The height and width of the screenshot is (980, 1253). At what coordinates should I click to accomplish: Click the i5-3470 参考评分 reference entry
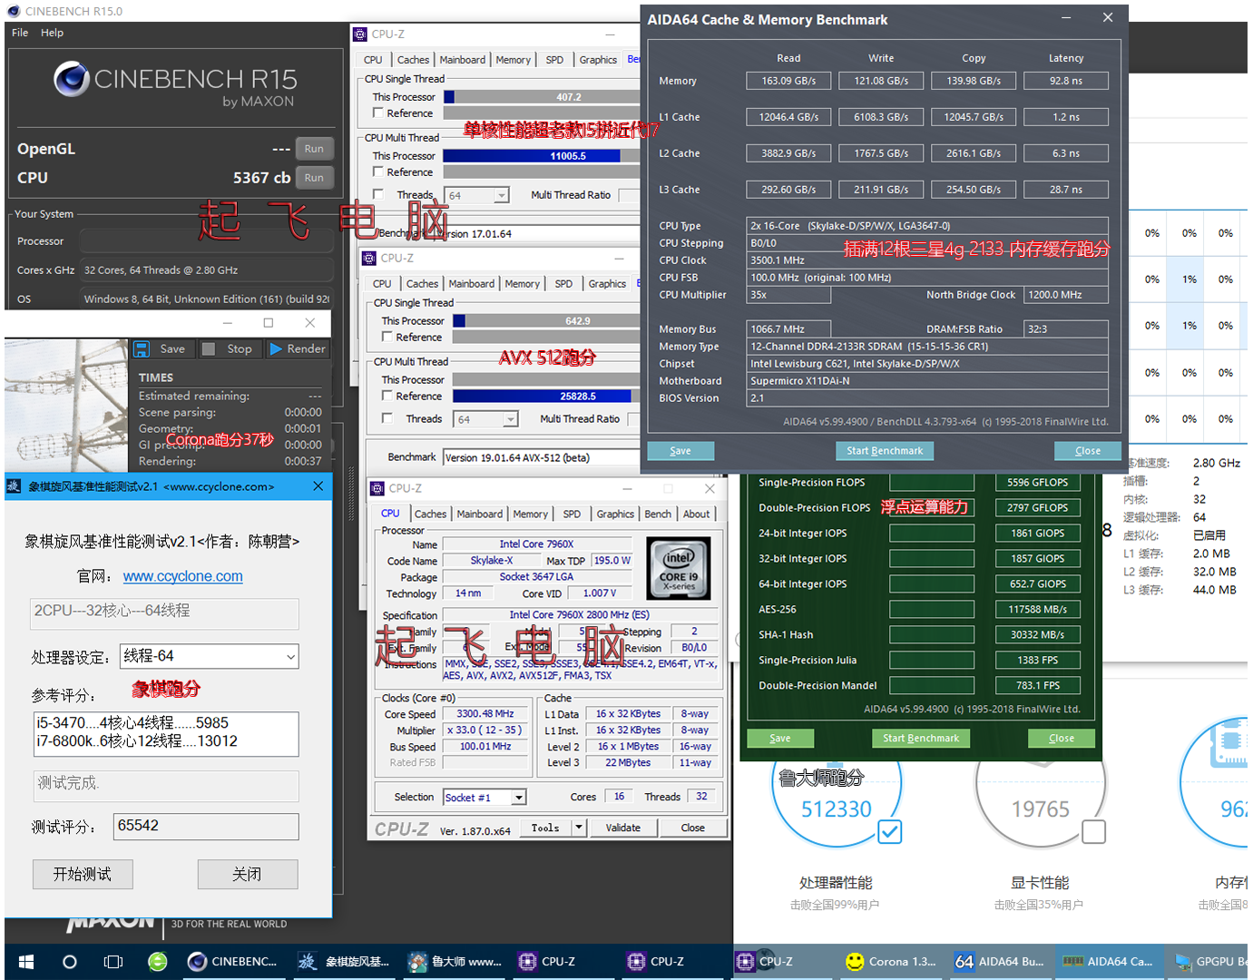[x=132, y=723]
